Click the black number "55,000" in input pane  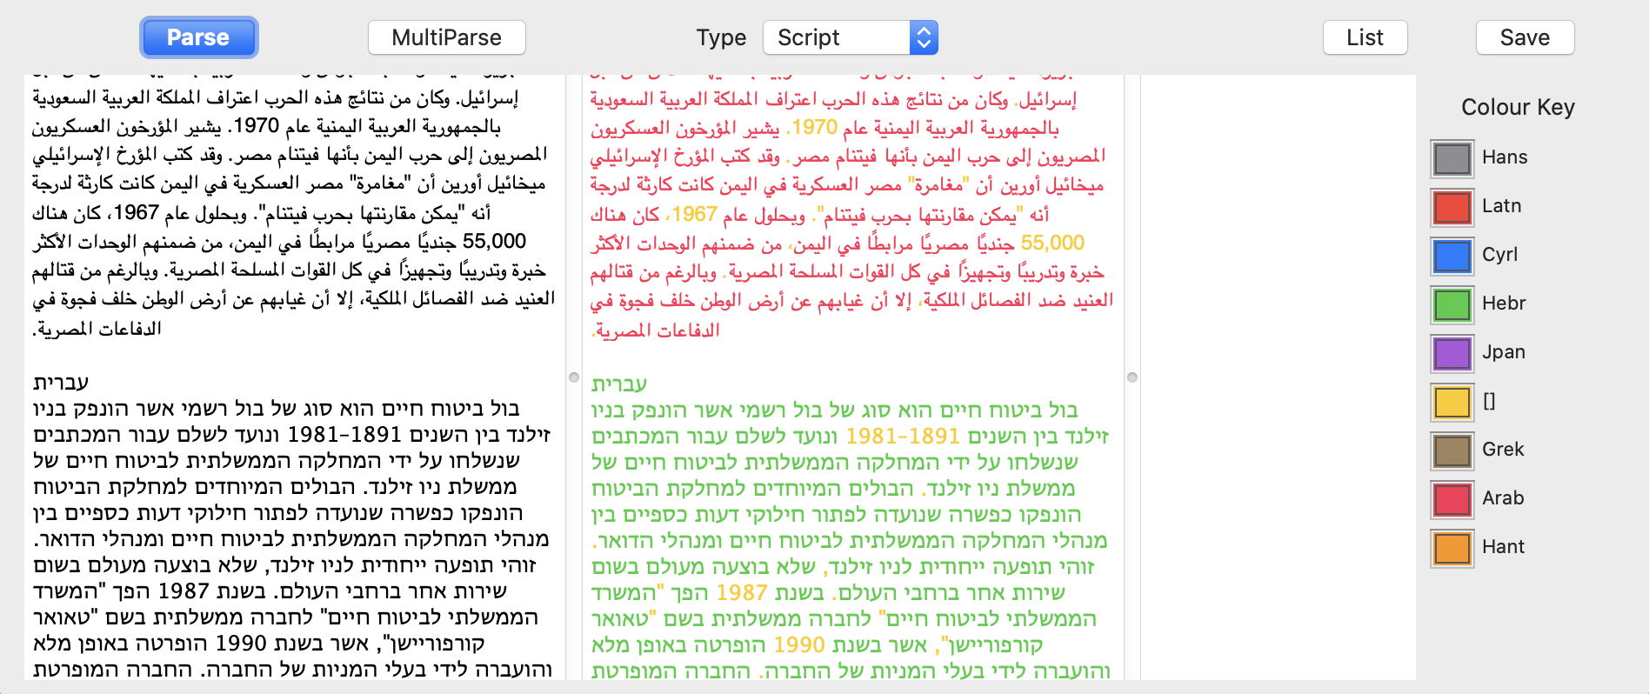click(495, 241)
